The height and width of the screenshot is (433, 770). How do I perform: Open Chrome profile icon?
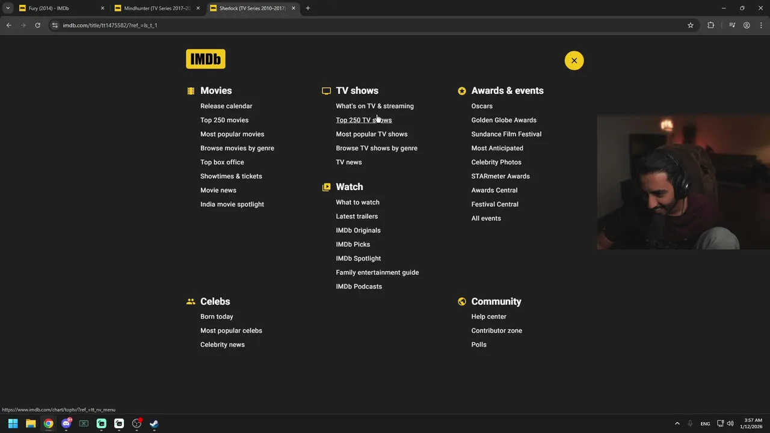(x=747, y=25)
